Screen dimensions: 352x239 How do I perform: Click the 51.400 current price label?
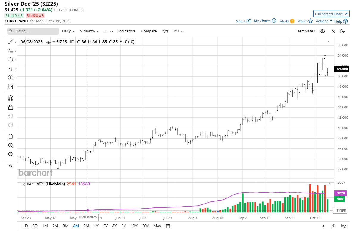tap(342, 69)
